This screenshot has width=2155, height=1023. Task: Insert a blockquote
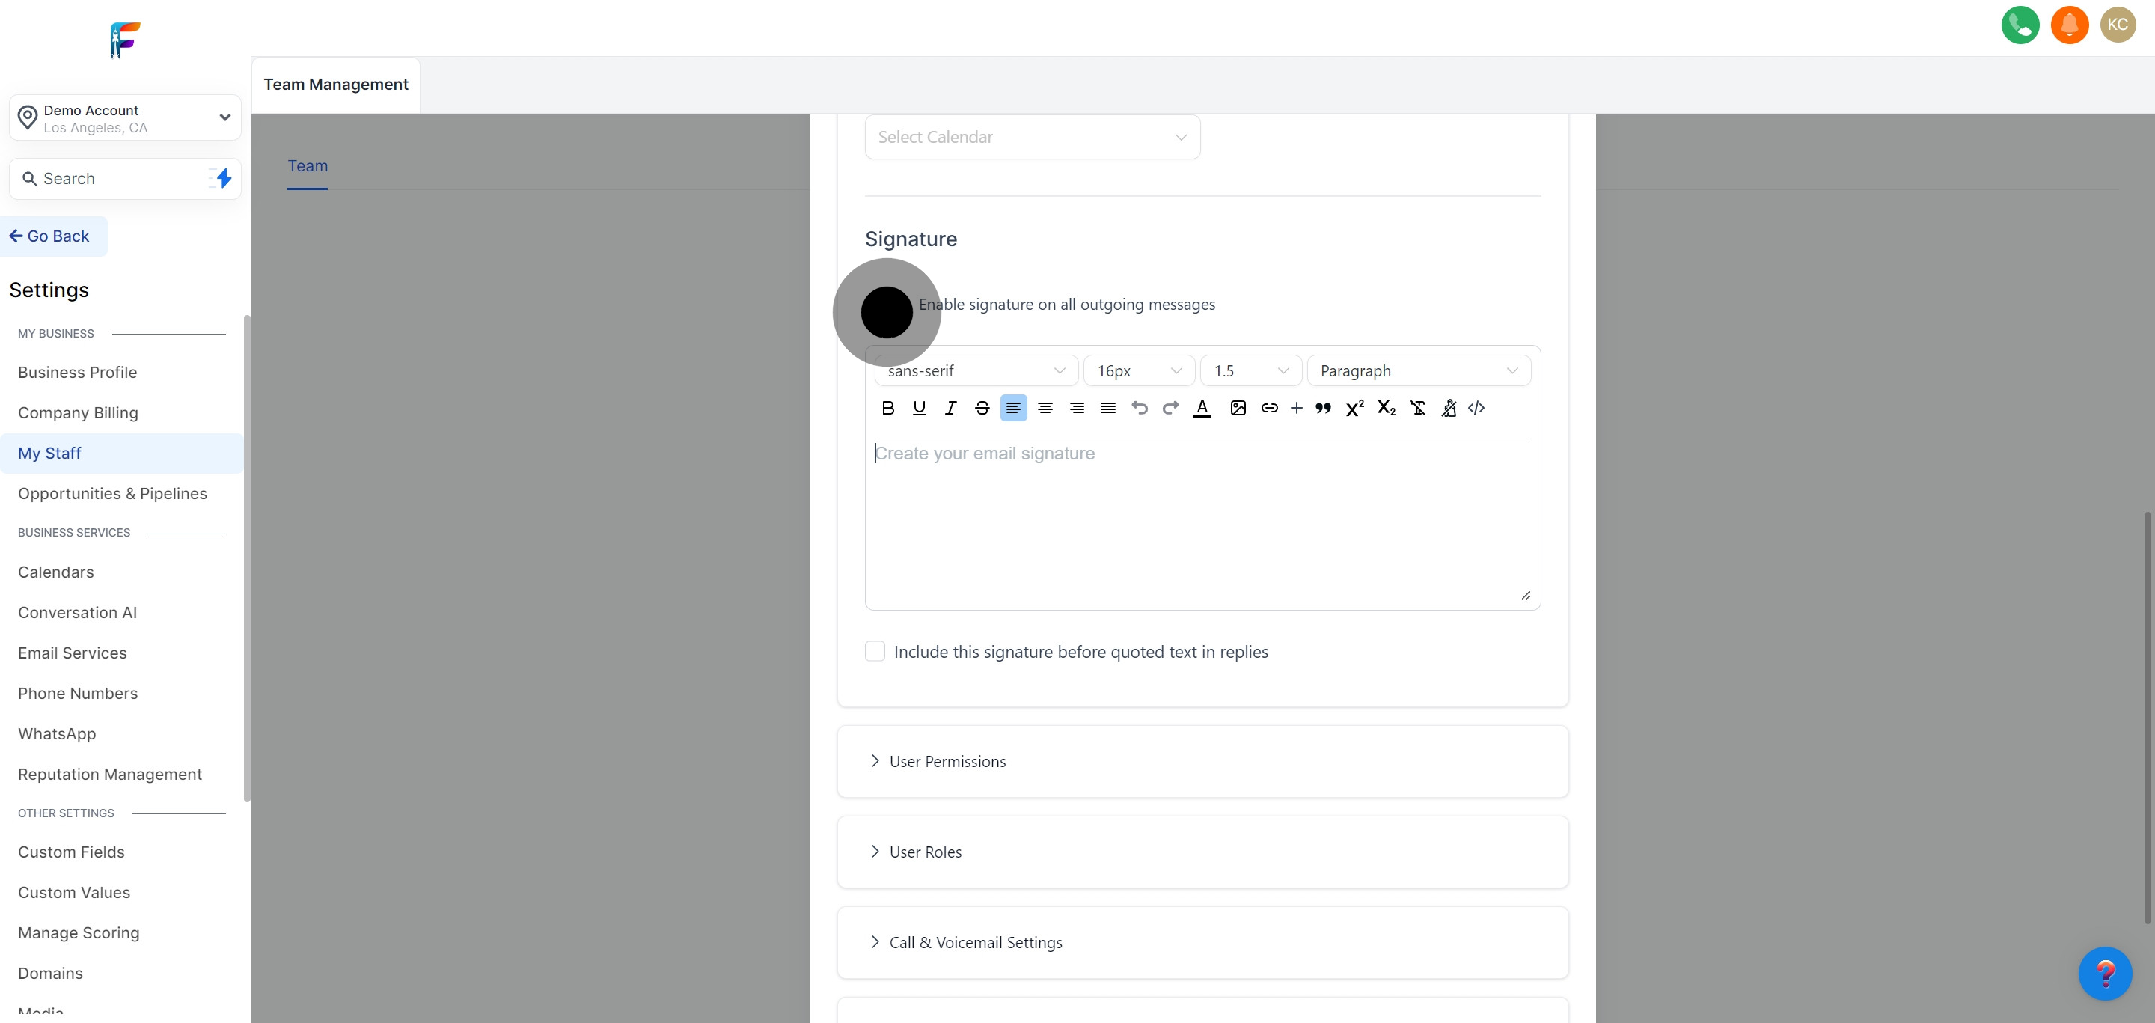coord(1323,408)
